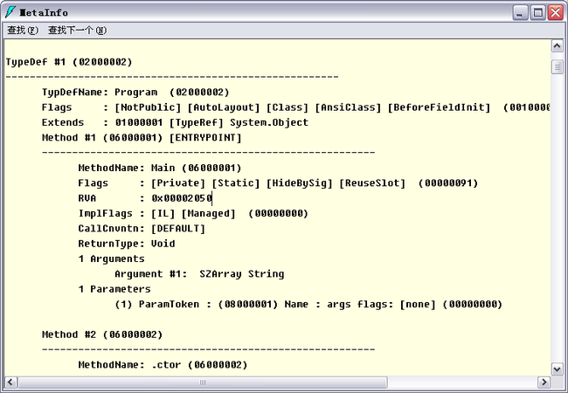568x393 pixels.
Task: Click the vertical scrollbar down arrow
Action: [x=558, y=369]
